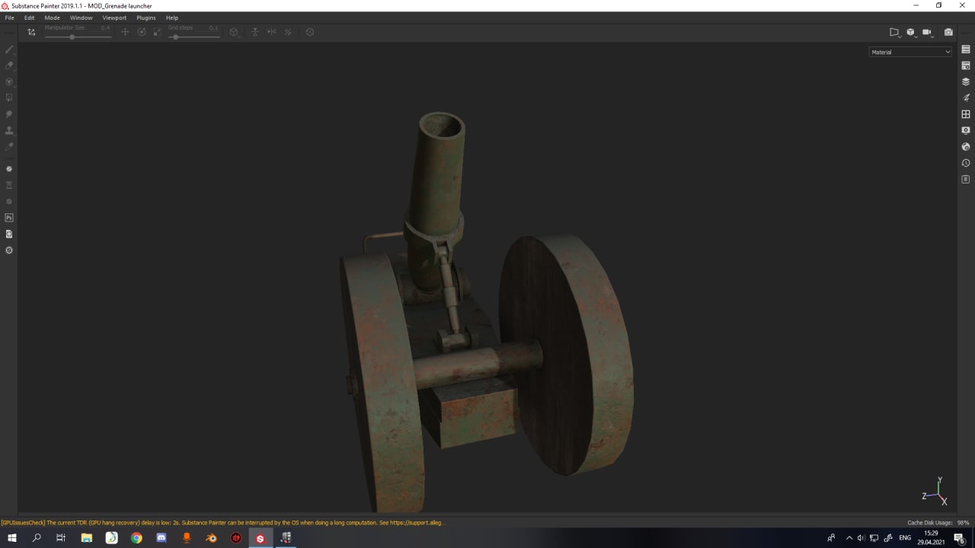The height and width of the screenshot is (548, 975).
Task: Click the Cache Disk Usage 98% indicator
Action: click(938, 523)
